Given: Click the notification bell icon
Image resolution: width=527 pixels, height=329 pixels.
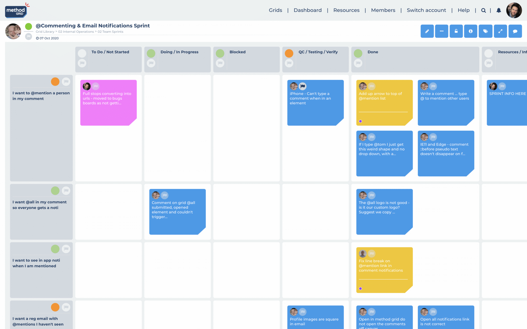Looking at the screenshot, I should (498, 10).
